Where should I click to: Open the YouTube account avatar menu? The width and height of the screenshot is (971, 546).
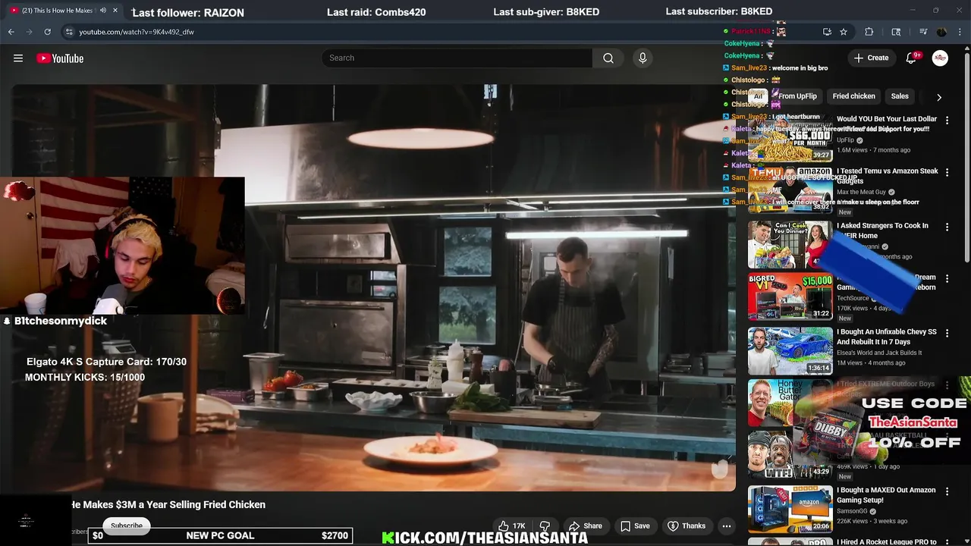940,58
